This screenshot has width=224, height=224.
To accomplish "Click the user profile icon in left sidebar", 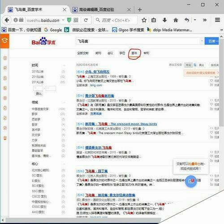I will coord(5,138).
